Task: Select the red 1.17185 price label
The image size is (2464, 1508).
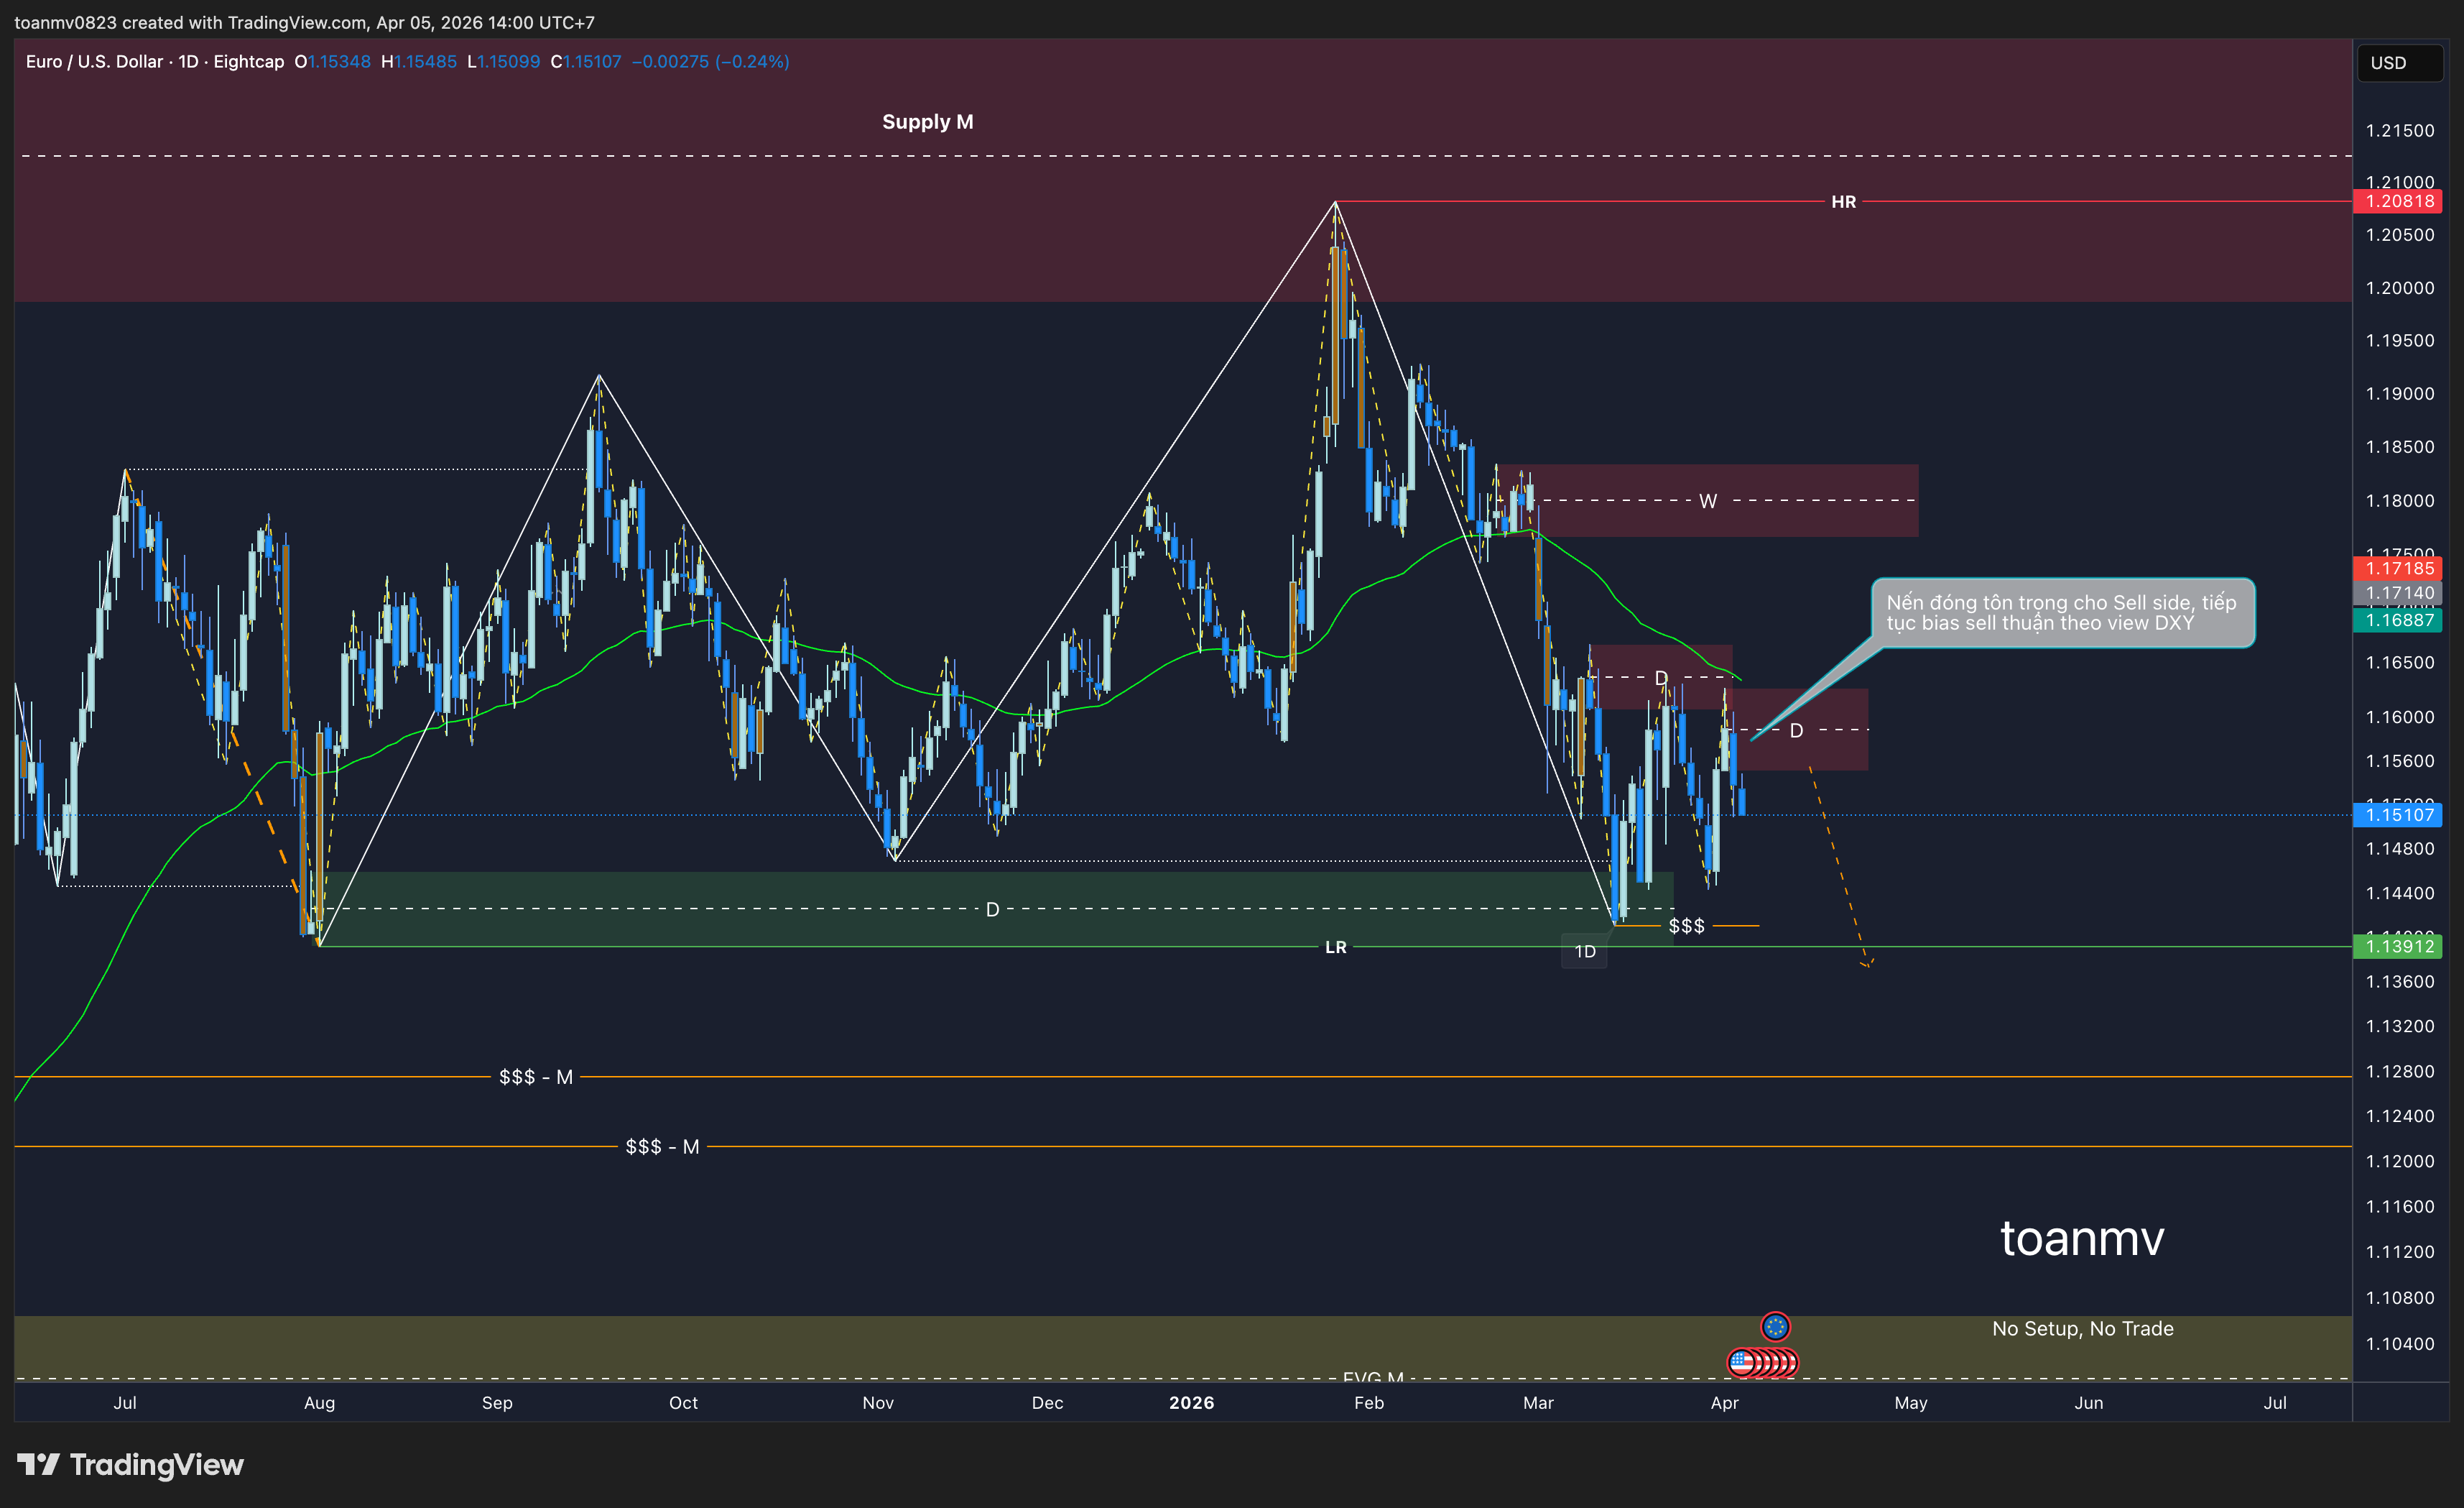Action: (2398, 569)
